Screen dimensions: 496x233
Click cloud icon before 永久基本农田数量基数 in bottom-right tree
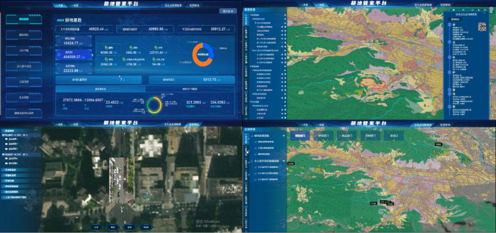tap(252, 161)
